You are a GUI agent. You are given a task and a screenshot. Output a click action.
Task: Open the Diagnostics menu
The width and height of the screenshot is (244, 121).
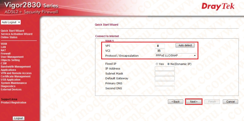tap(8, 86)
